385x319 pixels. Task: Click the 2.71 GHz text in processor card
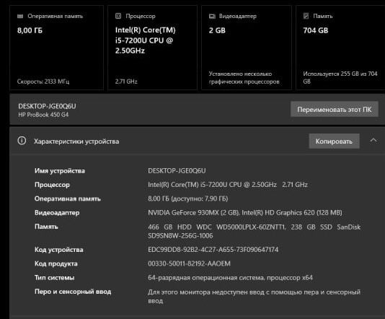click(x=126, y=82)
